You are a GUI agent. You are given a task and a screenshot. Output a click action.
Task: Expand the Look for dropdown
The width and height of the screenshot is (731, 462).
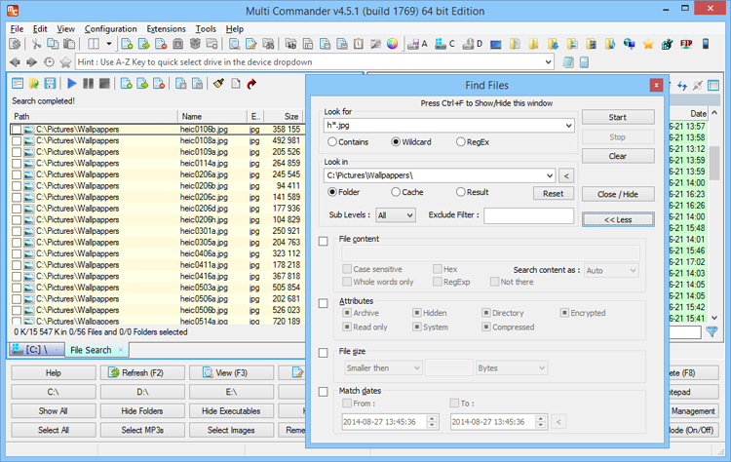pyautogui.click(x=568, y=126)
